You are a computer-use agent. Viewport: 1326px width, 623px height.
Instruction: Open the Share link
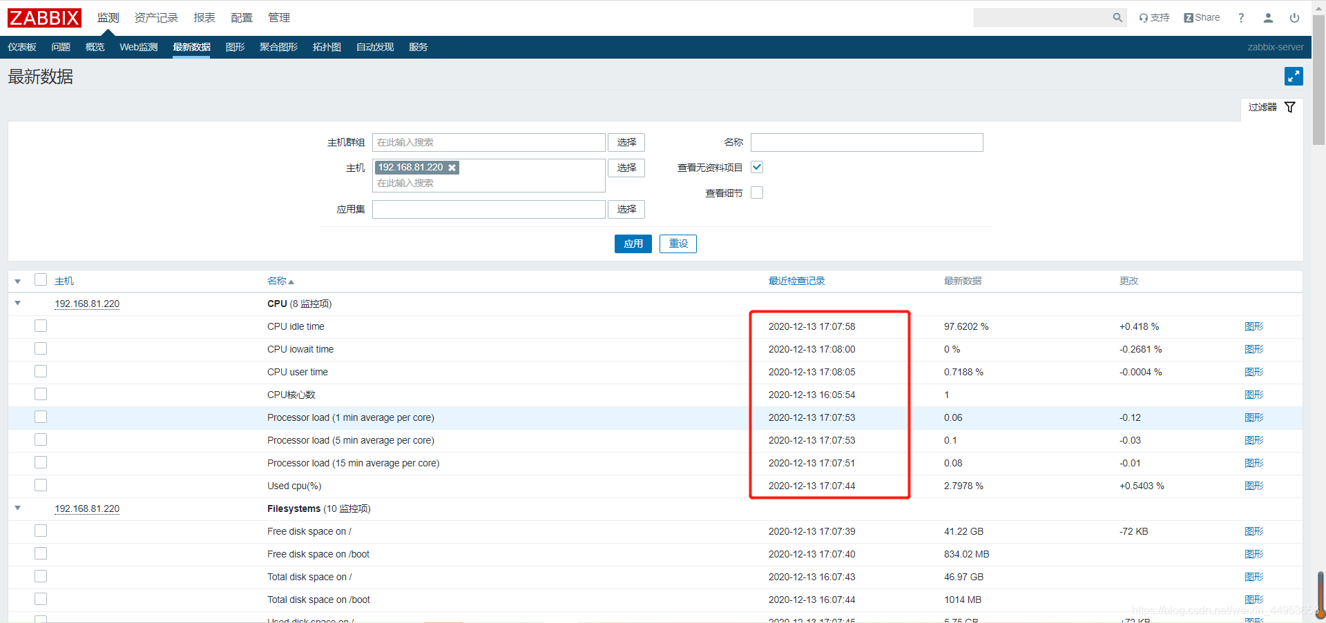tap(1202, 18)
